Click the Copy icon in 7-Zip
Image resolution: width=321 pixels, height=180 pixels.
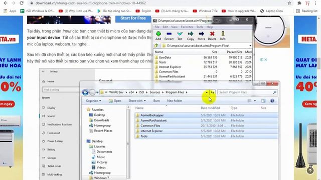(x=191, y=35)
